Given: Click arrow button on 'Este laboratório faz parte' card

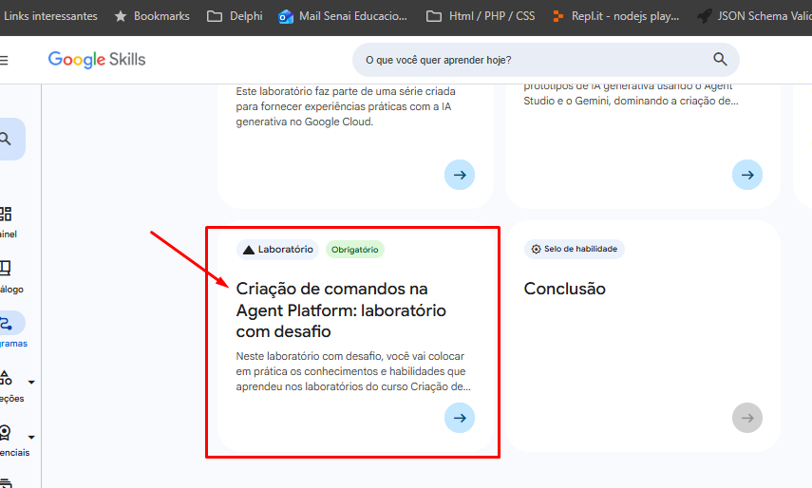Looking at the screenshot, I should pyautogui.click(x=460, y=175).
